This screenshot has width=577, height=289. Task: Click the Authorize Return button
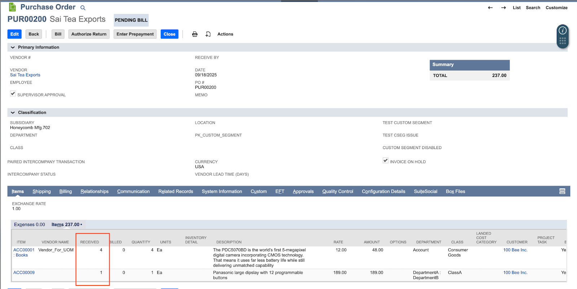tap(89, 34)
